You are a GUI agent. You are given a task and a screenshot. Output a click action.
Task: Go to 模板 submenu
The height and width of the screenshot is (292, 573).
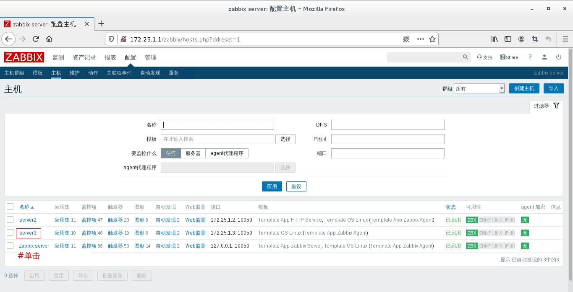(38, 73)
